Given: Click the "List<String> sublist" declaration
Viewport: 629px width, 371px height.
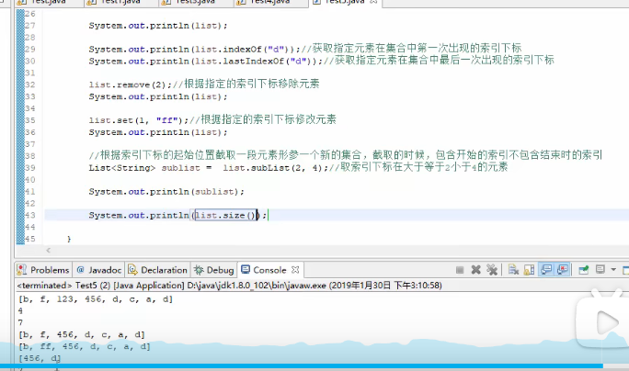Looking at the screenshot, I should (144, 168).
